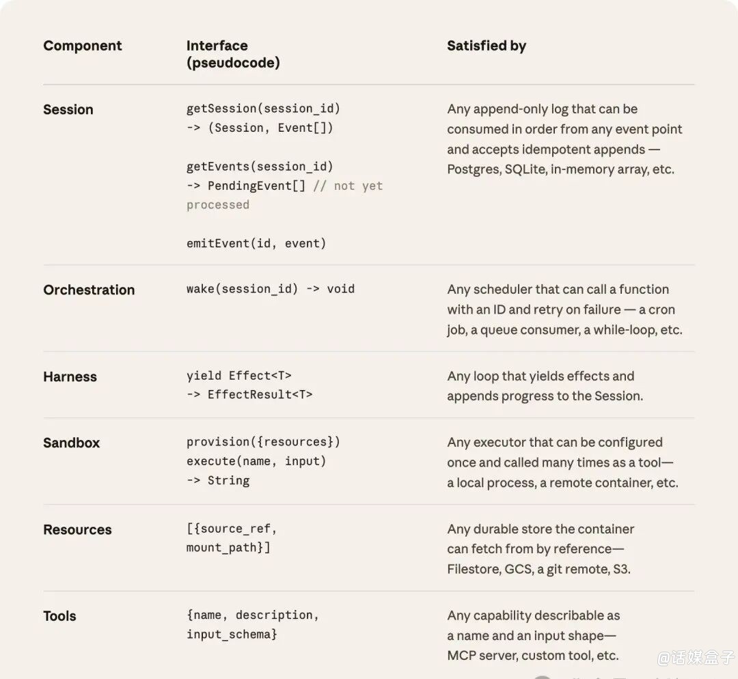
Task: Click the wake(session_id) -> void code
Action: 270,288
